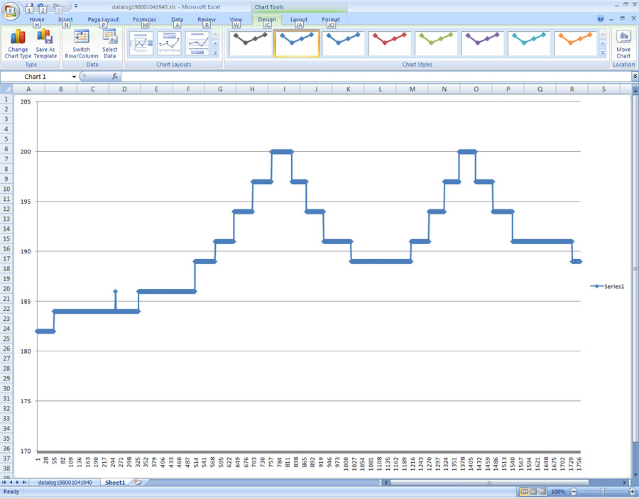The image size is (639, 499).
Task: Click Save As Template icon
Action: (45, 43)
